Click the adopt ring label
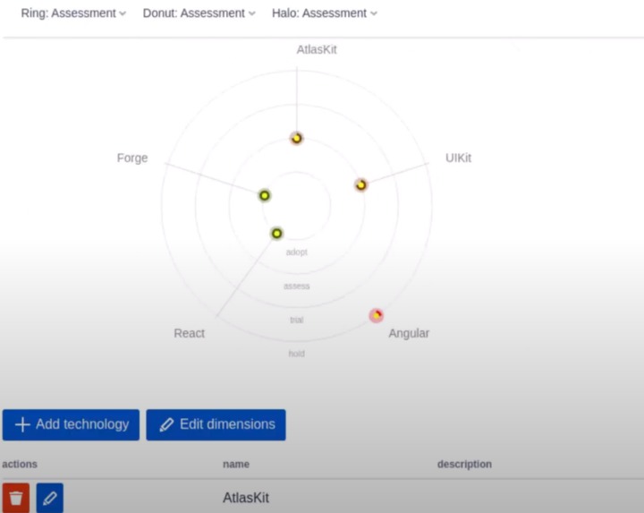 coord(297,252)
